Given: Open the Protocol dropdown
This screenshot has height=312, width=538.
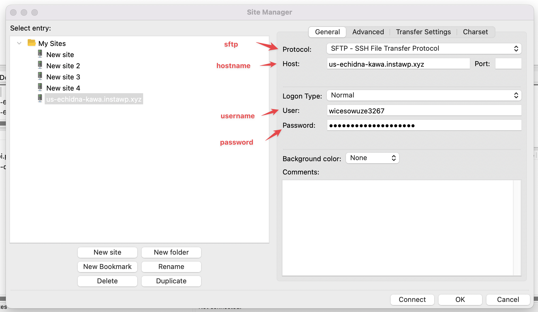Looking at the screenshot, I should [424, 49].
